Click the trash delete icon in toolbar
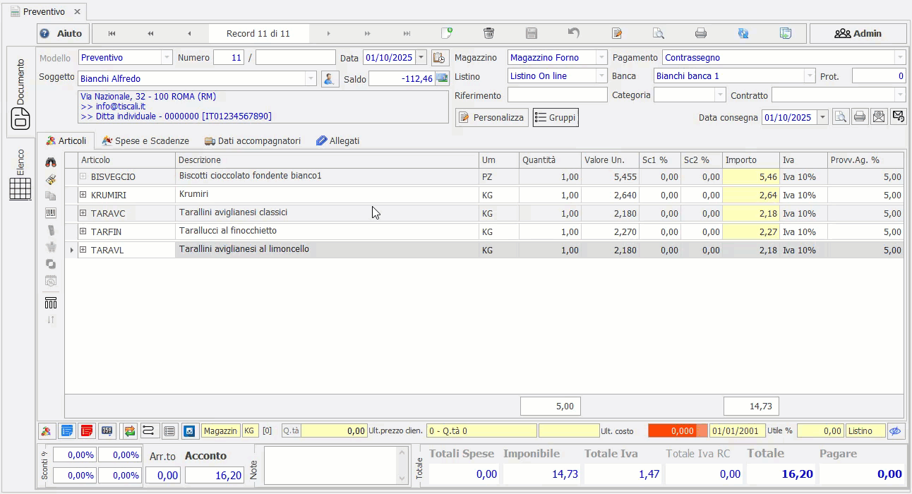The width and height of the screenshot is (912, 494). (488, 33)
